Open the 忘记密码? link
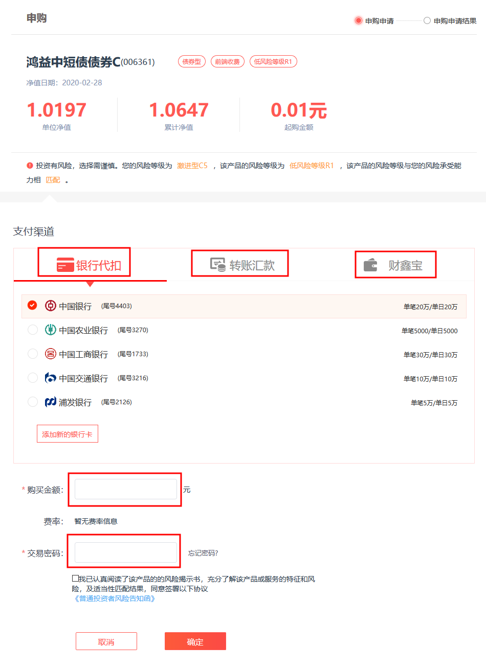486x669 pixels. click(203, 553)
